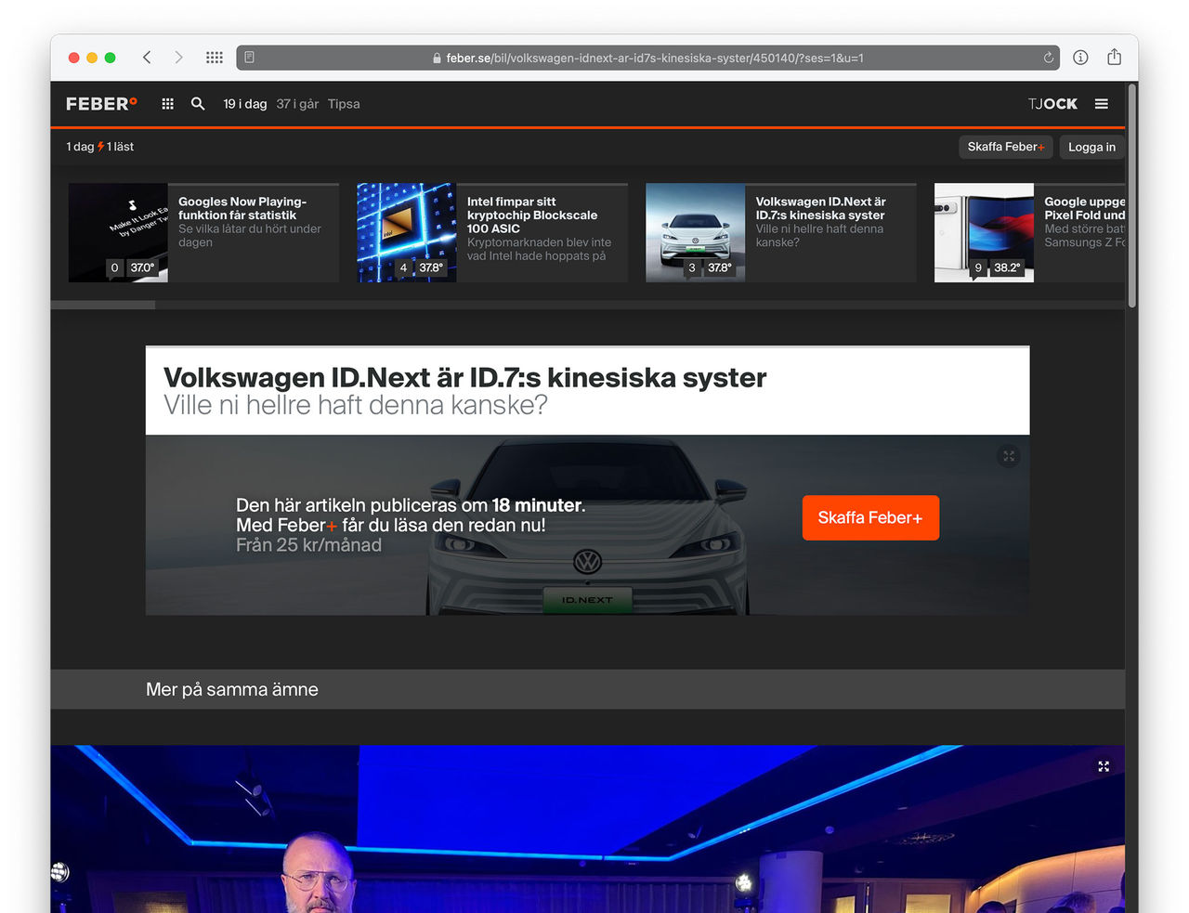
Task: Open site search magnifier icon
Action: 198,104
